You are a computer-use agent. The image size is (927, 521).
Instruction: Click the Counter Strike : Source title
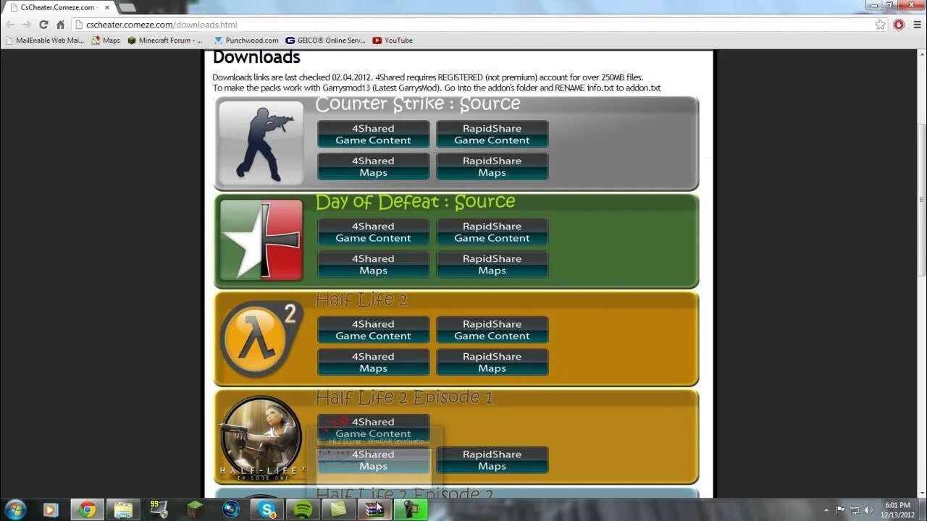coord(418,104)
